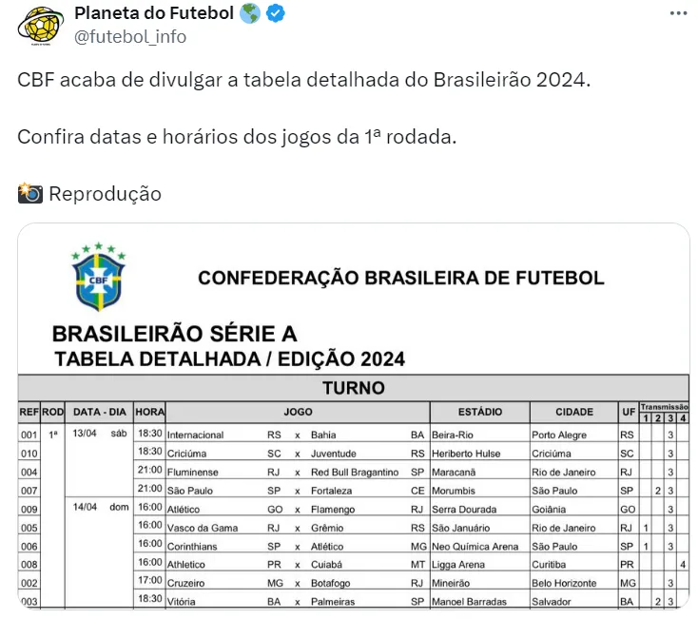The image size is (698, 619).
Task: Click the CIDADE column header
Action: point(573,413)
